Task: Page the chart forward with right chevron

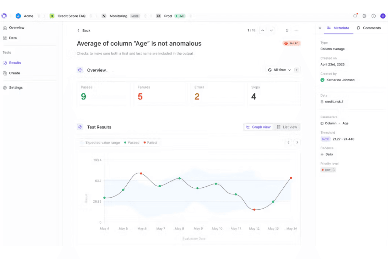Action: coord(297,142)
